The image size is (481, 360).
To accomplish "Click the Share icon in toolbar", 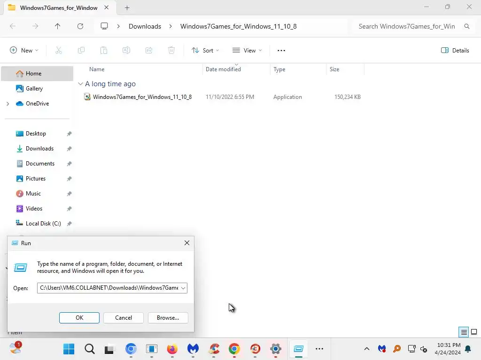I will click(149, 51).
